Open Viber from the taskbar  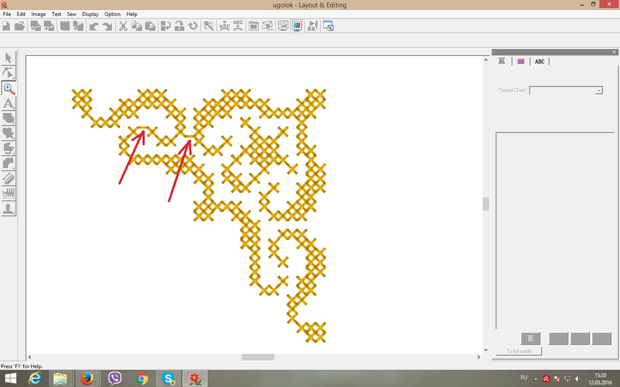(115, 378)
